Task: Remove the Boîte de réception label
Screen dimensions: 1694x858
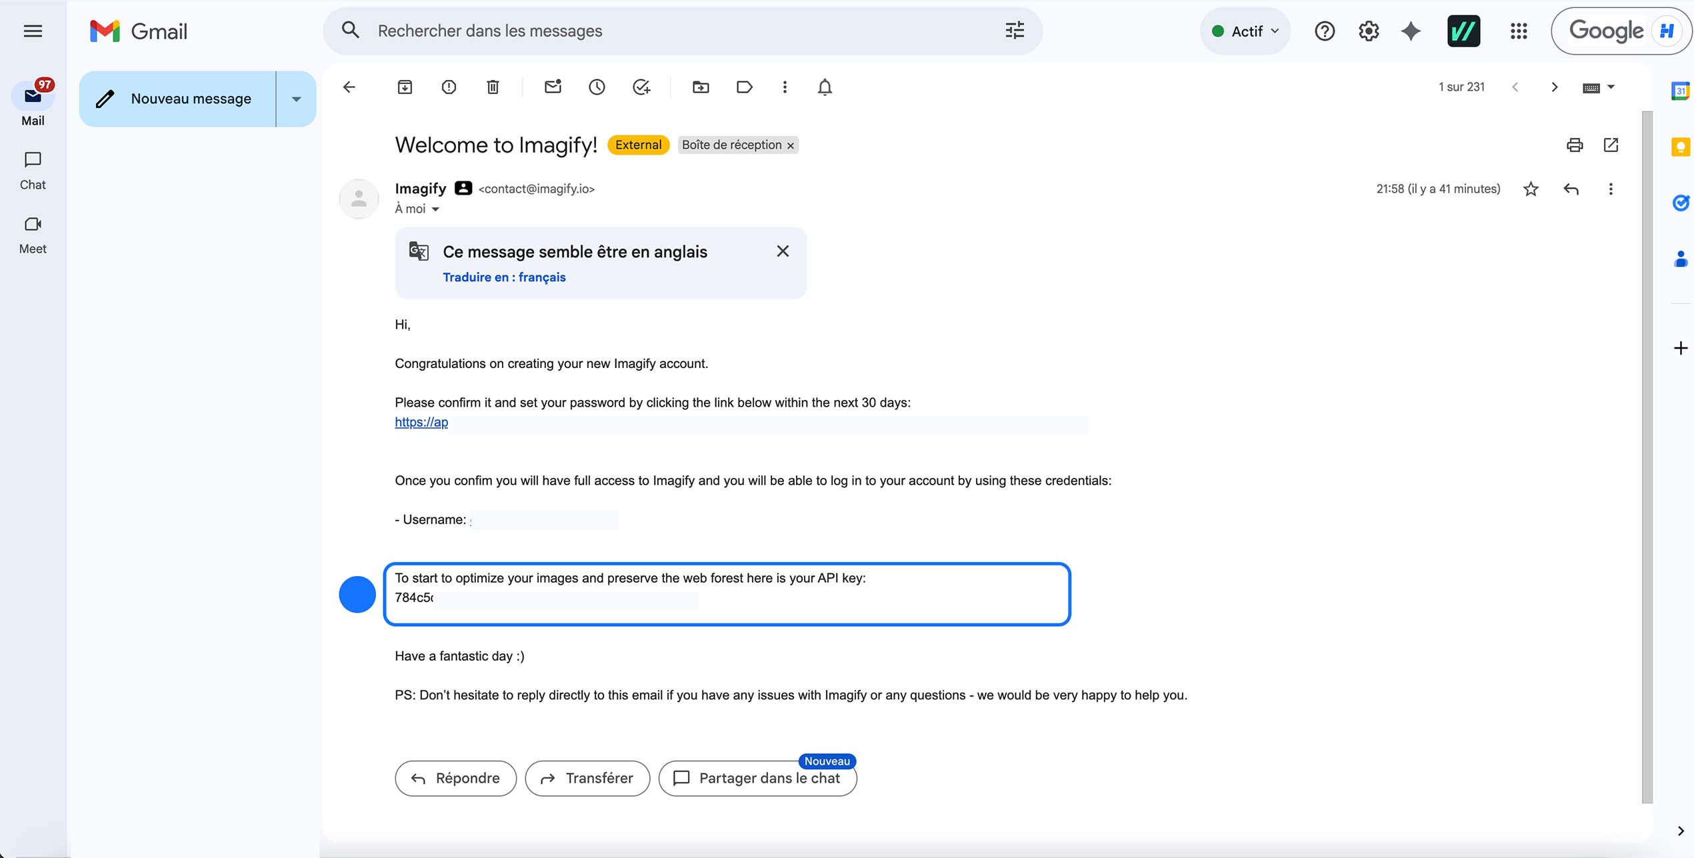Action: click(x=791, y=145)
